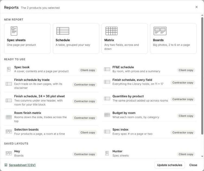
Task: Open the Selection boards report
Action: coord(51,132)
